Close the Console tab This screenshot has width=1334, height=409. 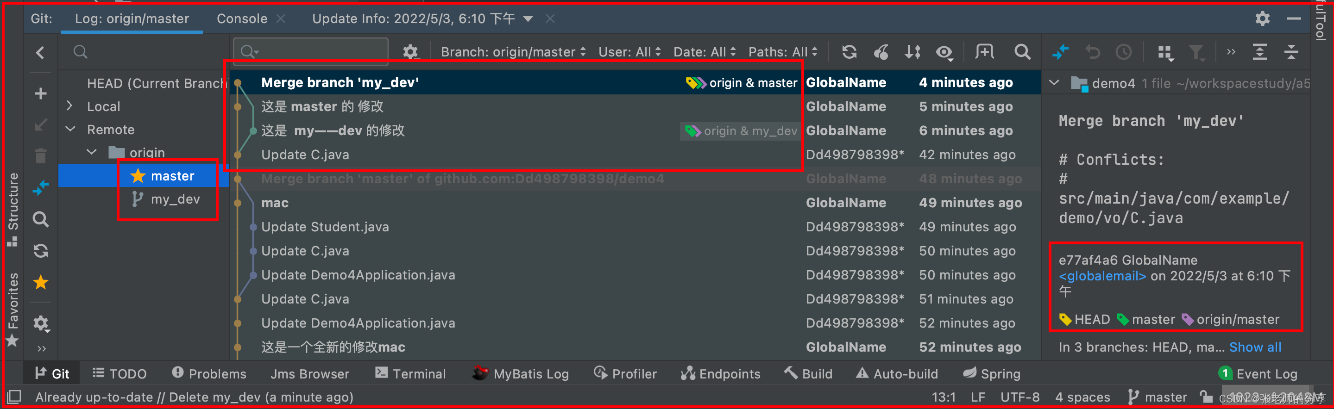click(x=281, y=19)
